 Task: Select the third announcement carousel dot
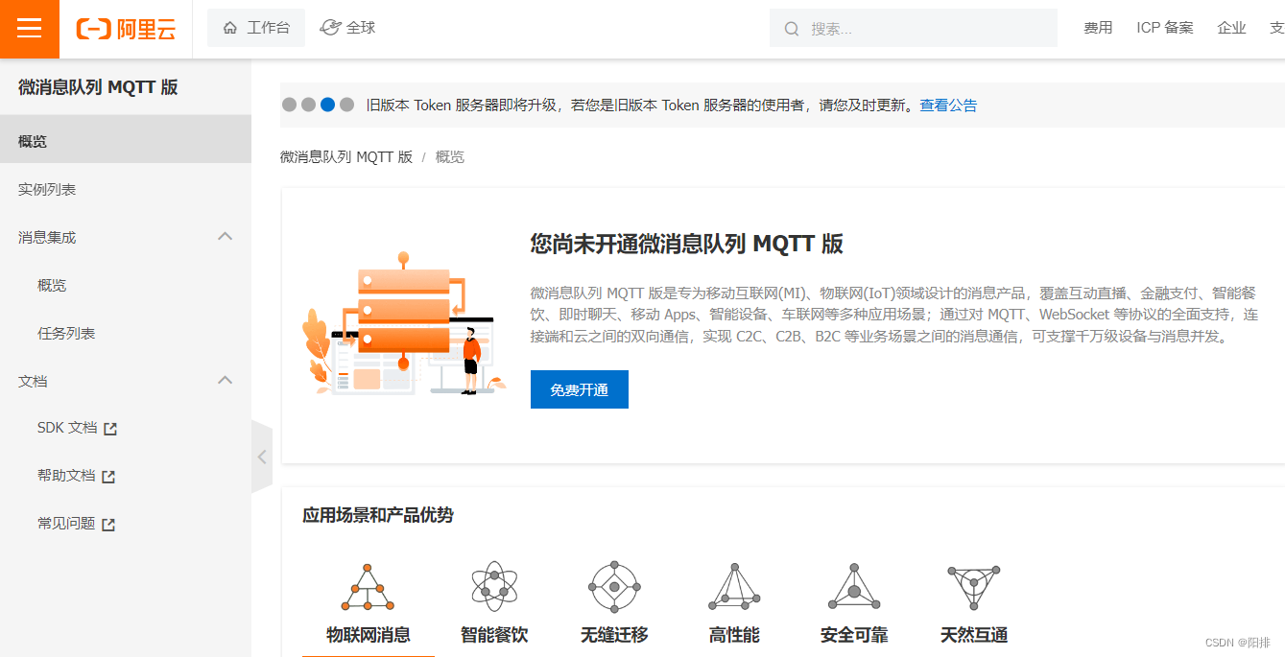[327, 105]
